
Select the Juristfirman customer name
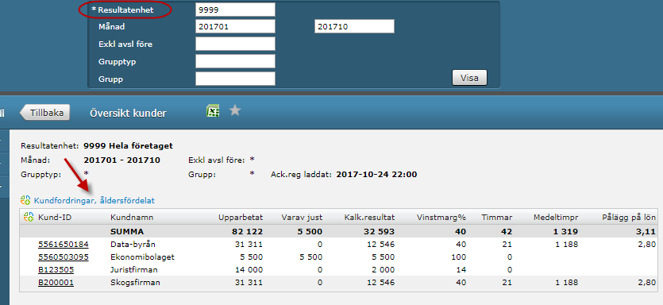pyautogui.click(x=133, y=269)
